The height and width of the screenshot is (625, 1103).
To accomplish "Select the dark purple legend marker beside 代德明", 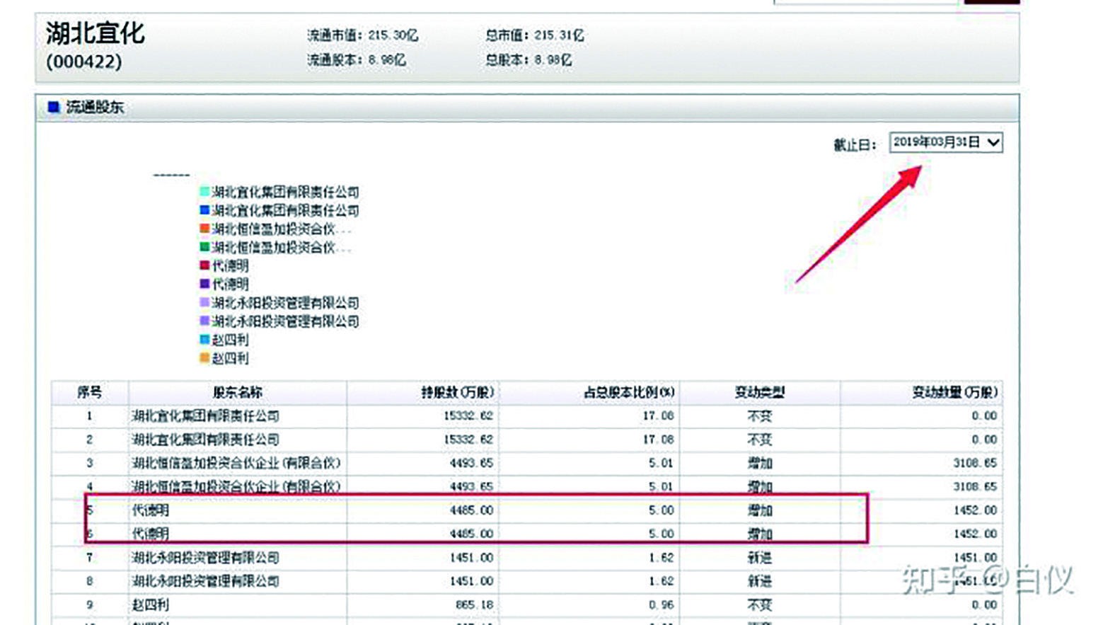I will 204,284.
